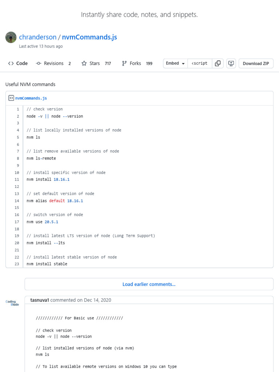Click the Download ZIP button
Screen dimensions: 279x372
coord(256,63)
